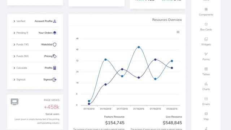Expand the Calculate row chevron
Screen dimensions: 231x130
click(14, 68)
